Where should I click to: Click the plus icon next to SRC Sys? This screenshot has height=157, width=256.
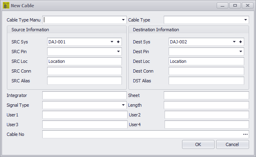(x=118, y=42)
